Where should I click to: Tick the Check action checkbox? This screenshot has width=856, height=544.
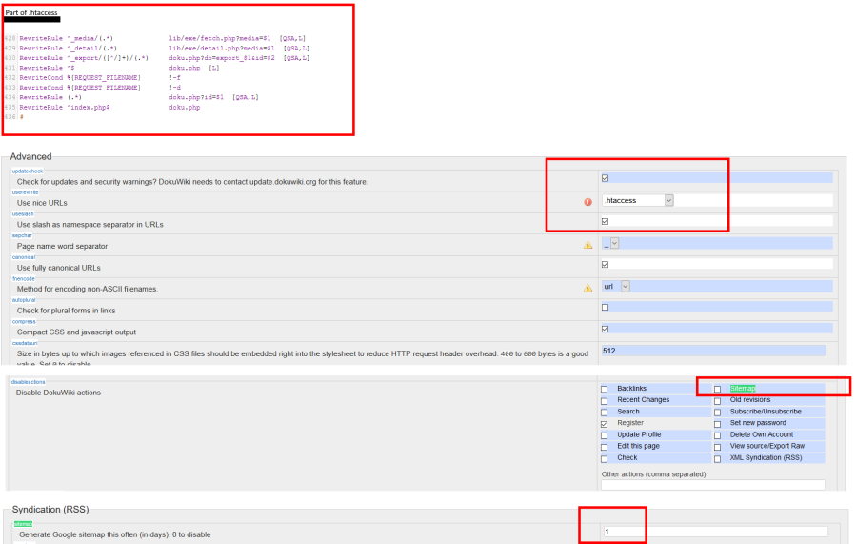pyautogui.click(x=605, y=459)
